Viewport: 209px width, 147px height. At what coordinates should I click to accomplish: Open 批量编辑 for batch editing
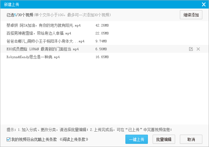[164, 139]
